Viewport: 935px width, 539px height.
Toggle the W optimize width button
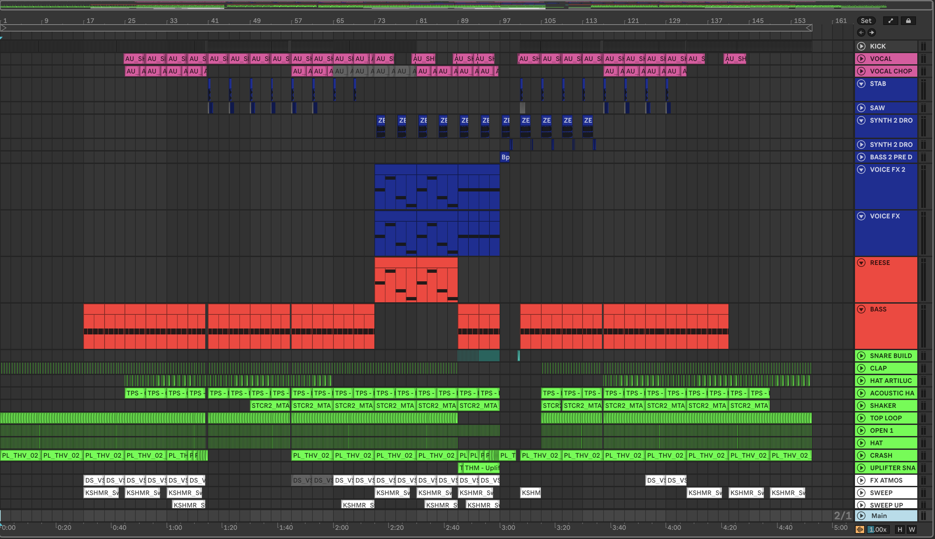pos(912,529)
